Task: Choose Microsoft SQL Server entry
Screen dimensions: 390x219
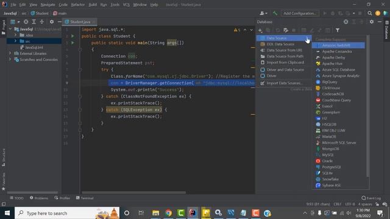Action: coord(338,143)
